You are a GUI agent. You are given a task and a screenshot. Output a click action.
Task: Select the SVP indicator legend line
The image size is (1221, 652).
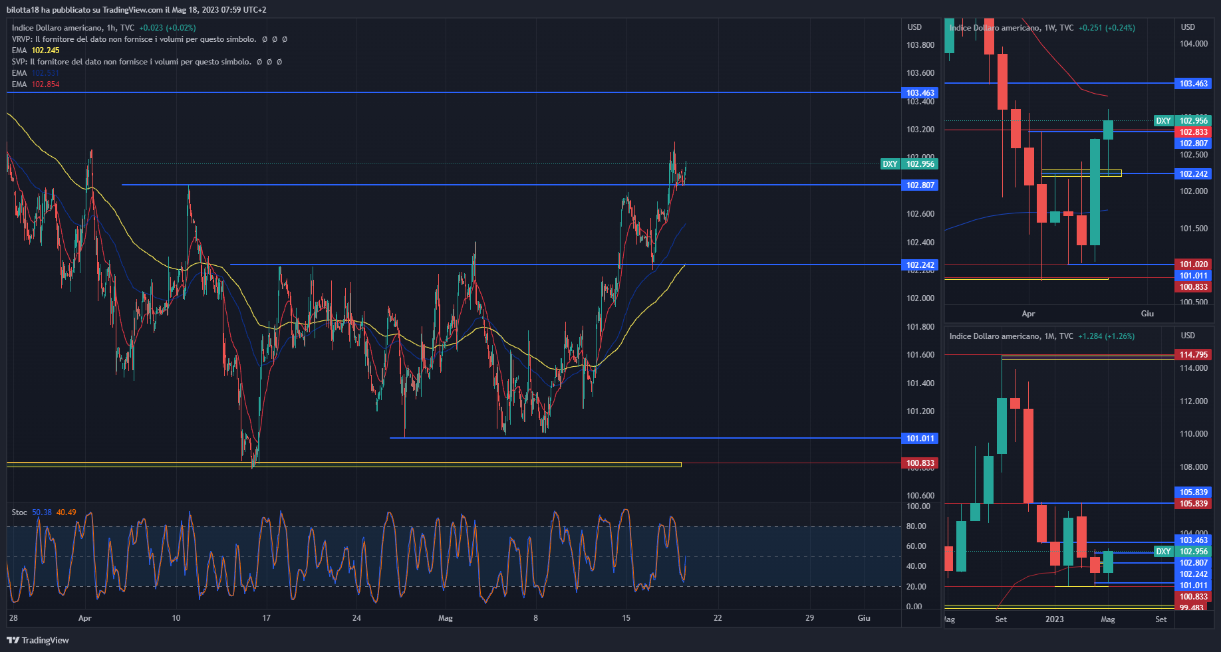[x=147, y=62]
